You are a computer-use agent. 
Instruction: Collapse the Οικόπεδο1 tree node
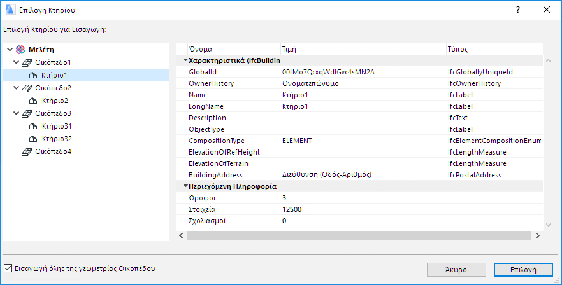pos(16,62)
